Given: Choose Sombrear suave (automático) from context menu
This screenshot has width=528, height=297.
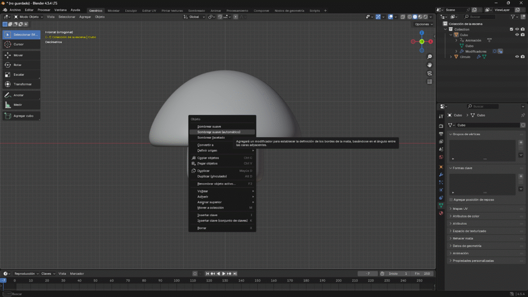Looking at the screenshot, I should point(219,132).
